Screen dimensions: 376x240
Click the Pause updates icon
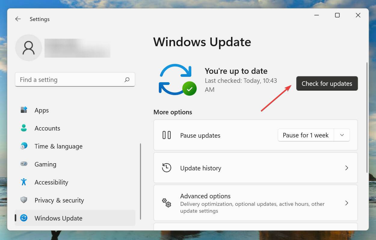coord(166,135)
